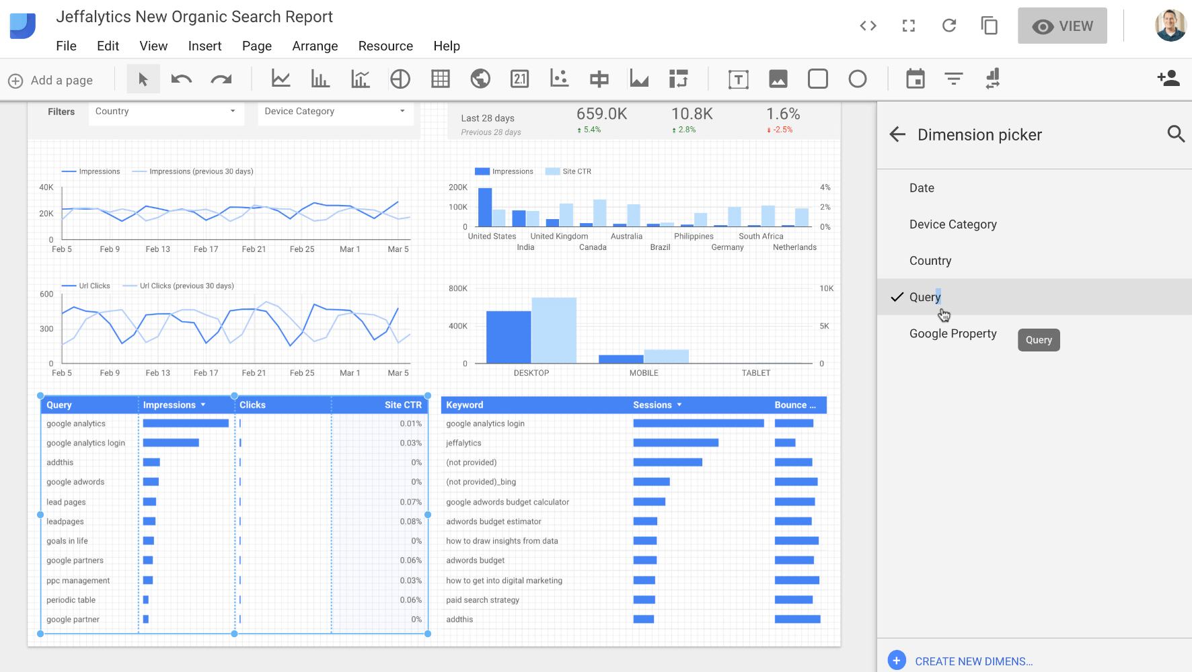
Task: Click the Query column header
Action: (x=59, y=405)
